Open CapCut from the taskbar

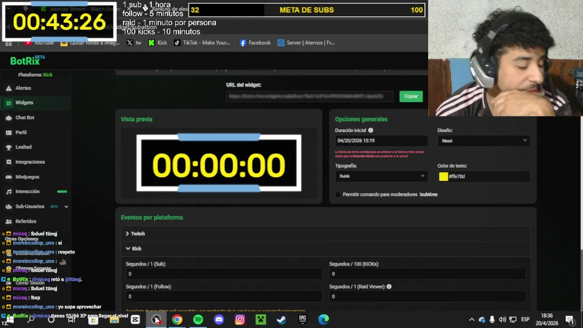click(x=135, y=319)
